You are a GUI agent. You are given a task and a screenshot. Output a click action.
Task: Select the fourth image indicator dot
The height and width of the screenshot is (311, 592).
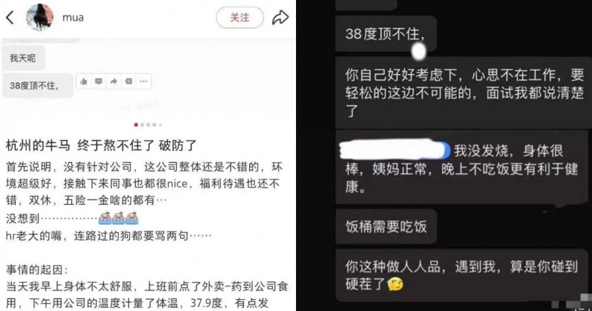tap(154, 125)
